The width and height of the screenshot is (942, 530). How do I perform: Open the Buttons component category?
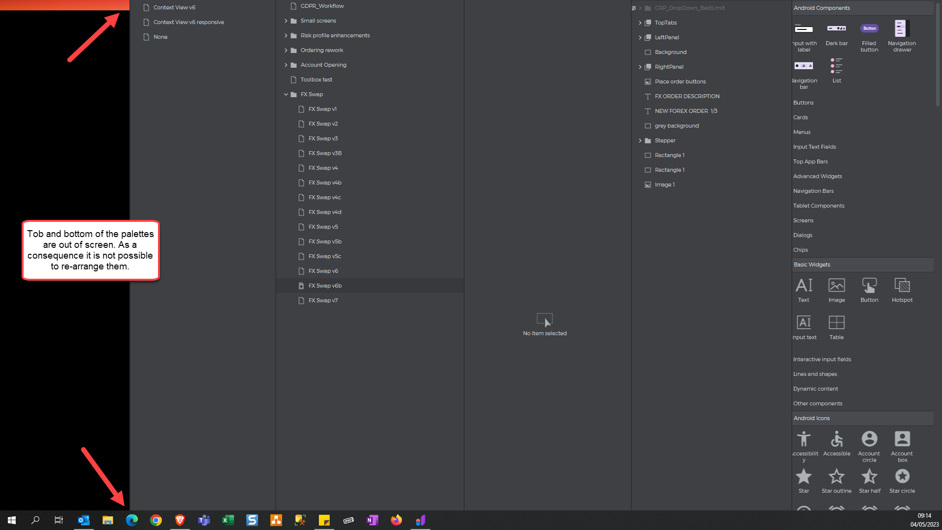pos(803,103)
